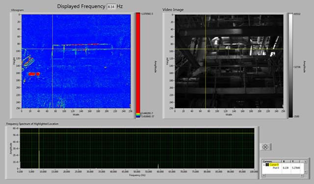Click the Video Image plot title label

click(x=173, y=10)
